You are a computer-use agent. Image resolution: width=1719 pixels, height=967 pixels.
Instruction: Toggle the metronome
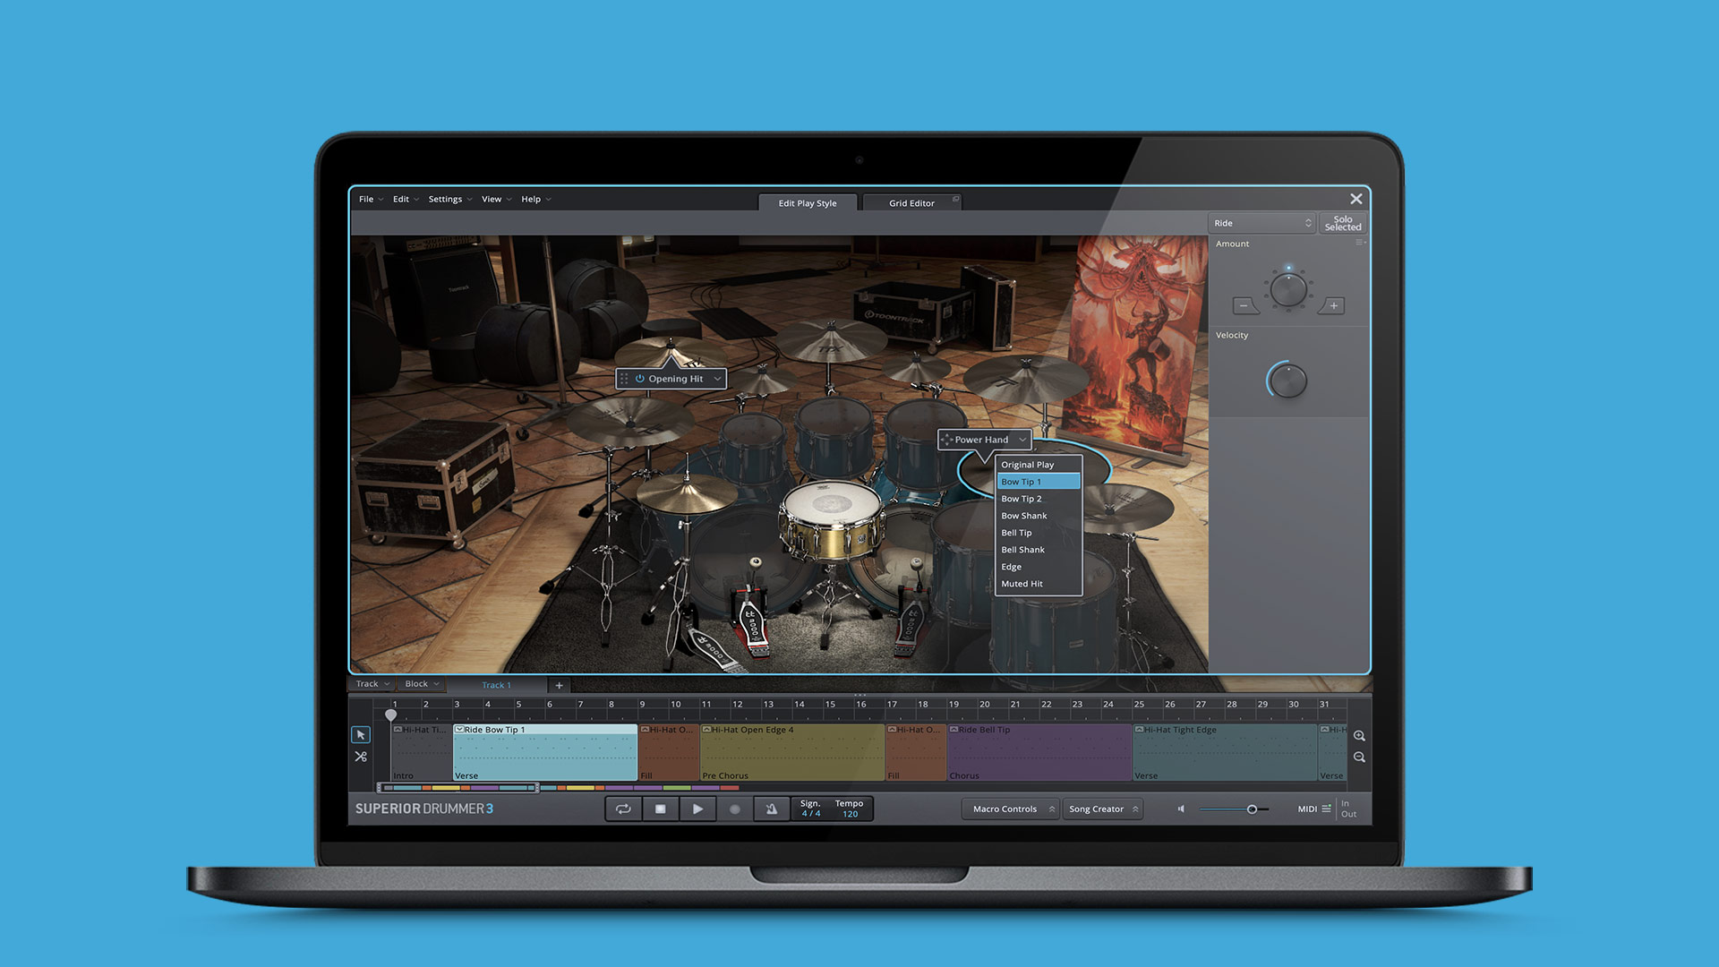(771, 809)
